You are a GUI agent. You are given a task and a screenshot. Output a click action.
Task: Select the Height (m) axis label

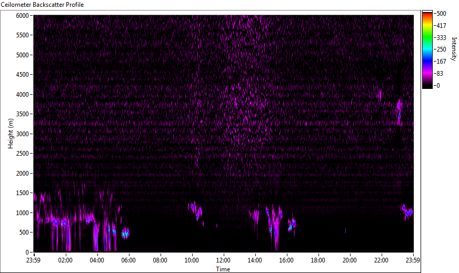(x=11, y=134)
